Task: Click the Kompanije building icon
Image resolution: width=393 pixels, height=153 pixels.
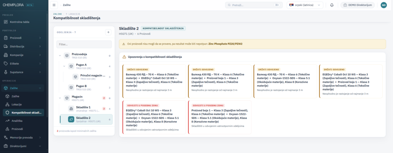Action: click(6, 55)
